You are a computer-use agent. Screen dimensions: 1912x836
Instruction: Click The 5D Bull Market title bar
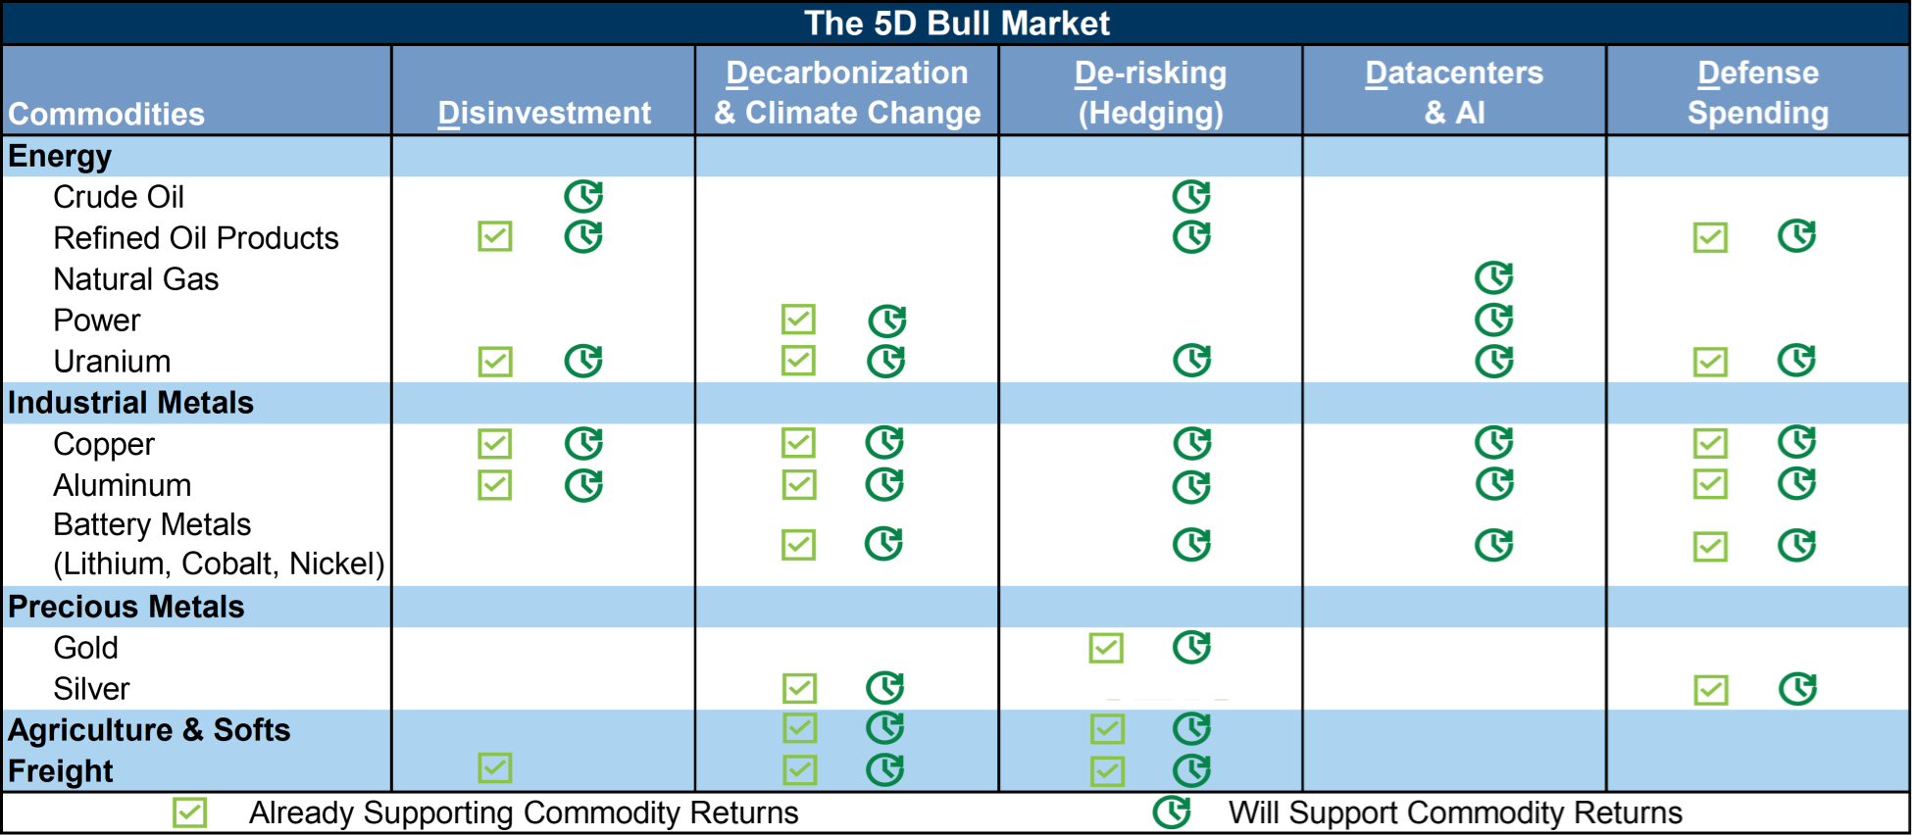coord(956,23)
